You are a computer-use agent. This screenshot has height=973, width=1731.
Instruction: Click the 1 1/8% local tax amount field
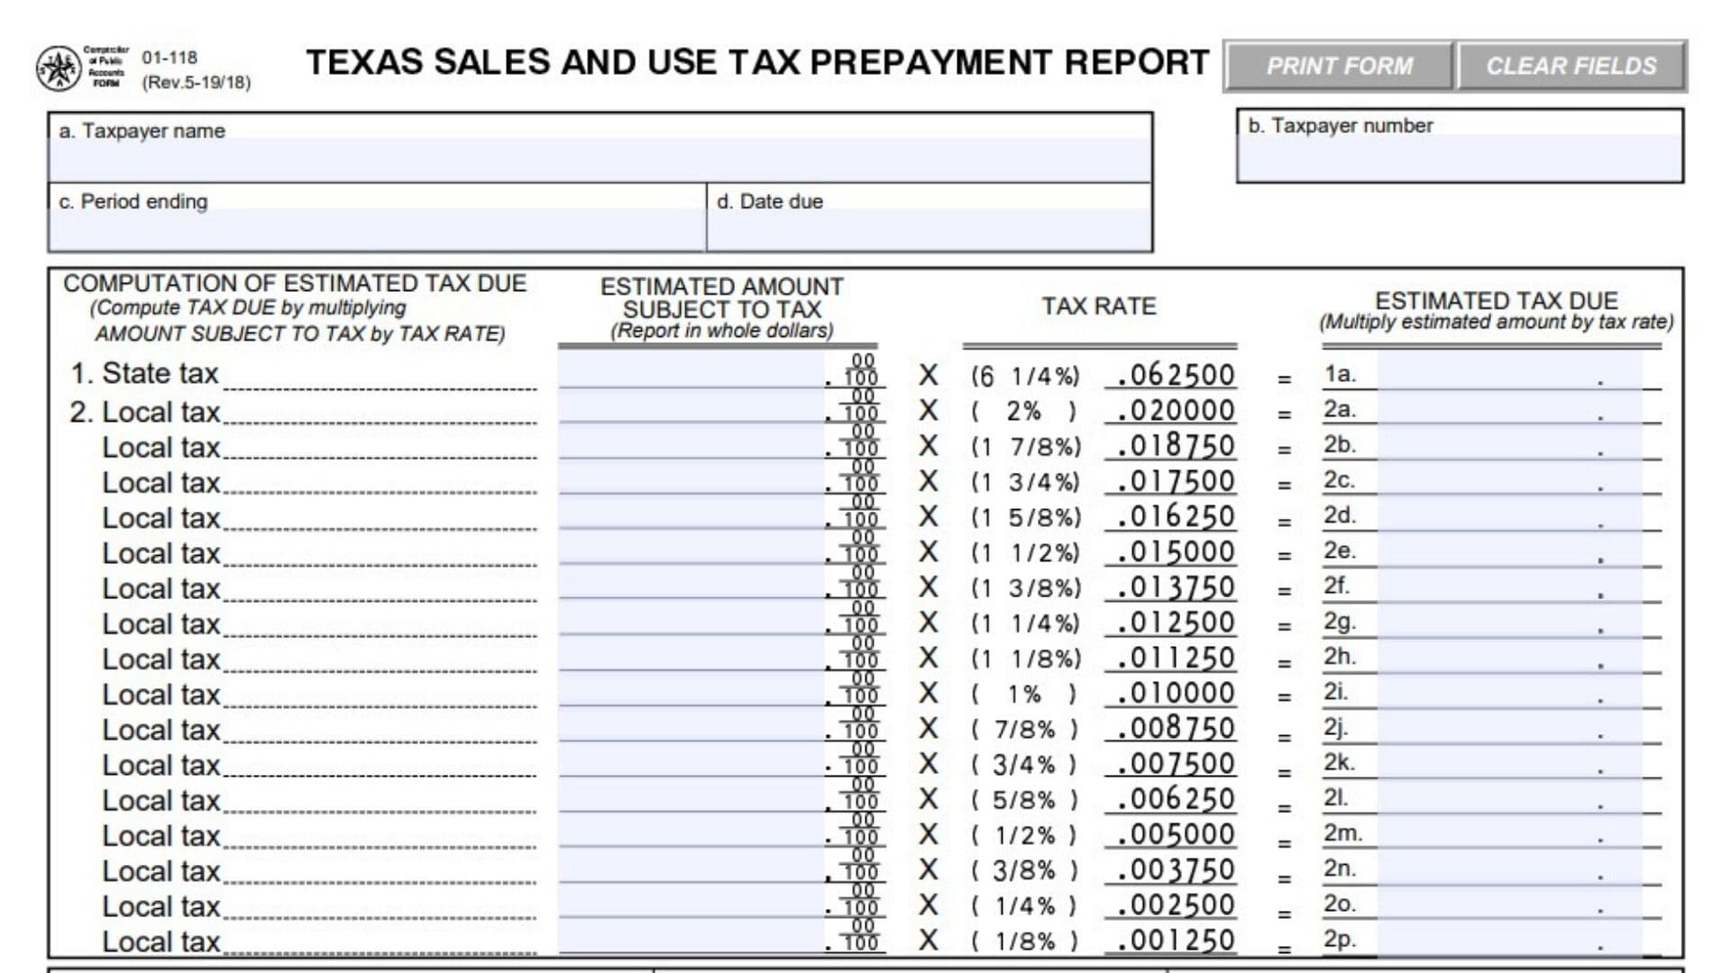(x=691, y=653)
